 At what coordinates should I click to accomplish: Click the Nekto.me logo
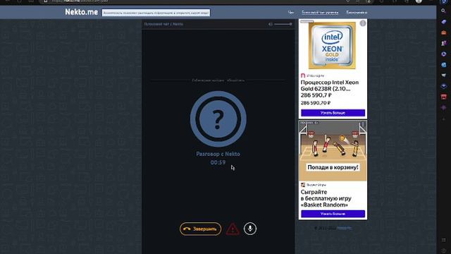[82, 12]
